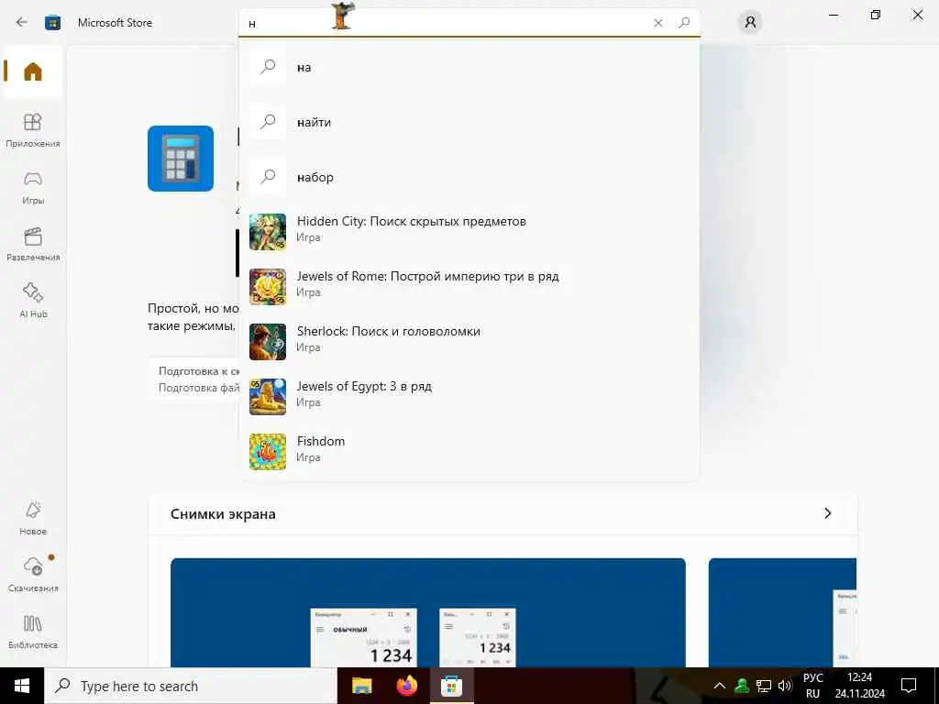Viewport: 939px width, 704px height.
Task: Open the Библиотека sidebar section
Action: (x=33, y=632)
